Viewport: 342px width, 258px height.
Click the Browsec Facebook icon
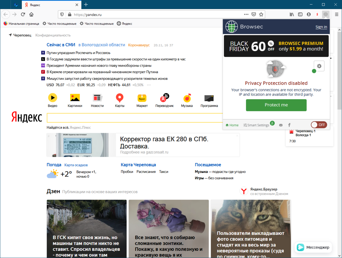pyautogui.click(x=289, y=125)
